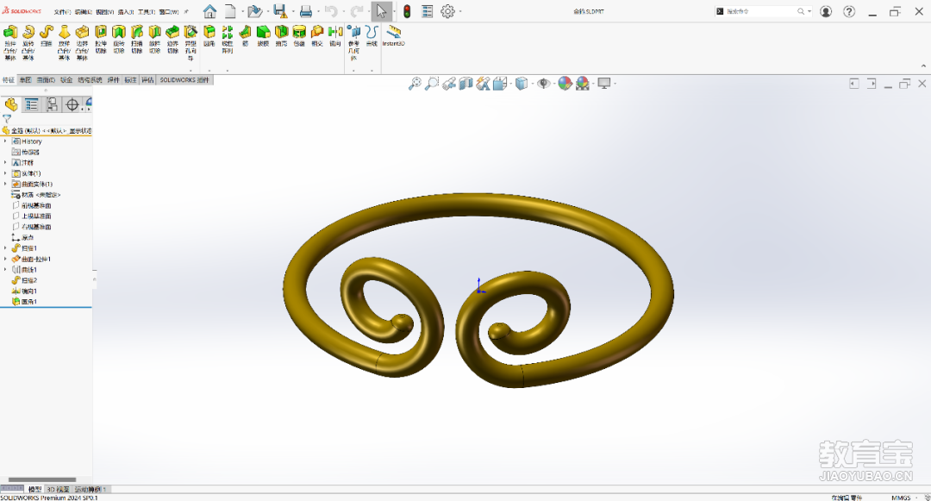Open the Options gear icon
The width and height of the screenshot is (931, 501).
pos(447,11)
